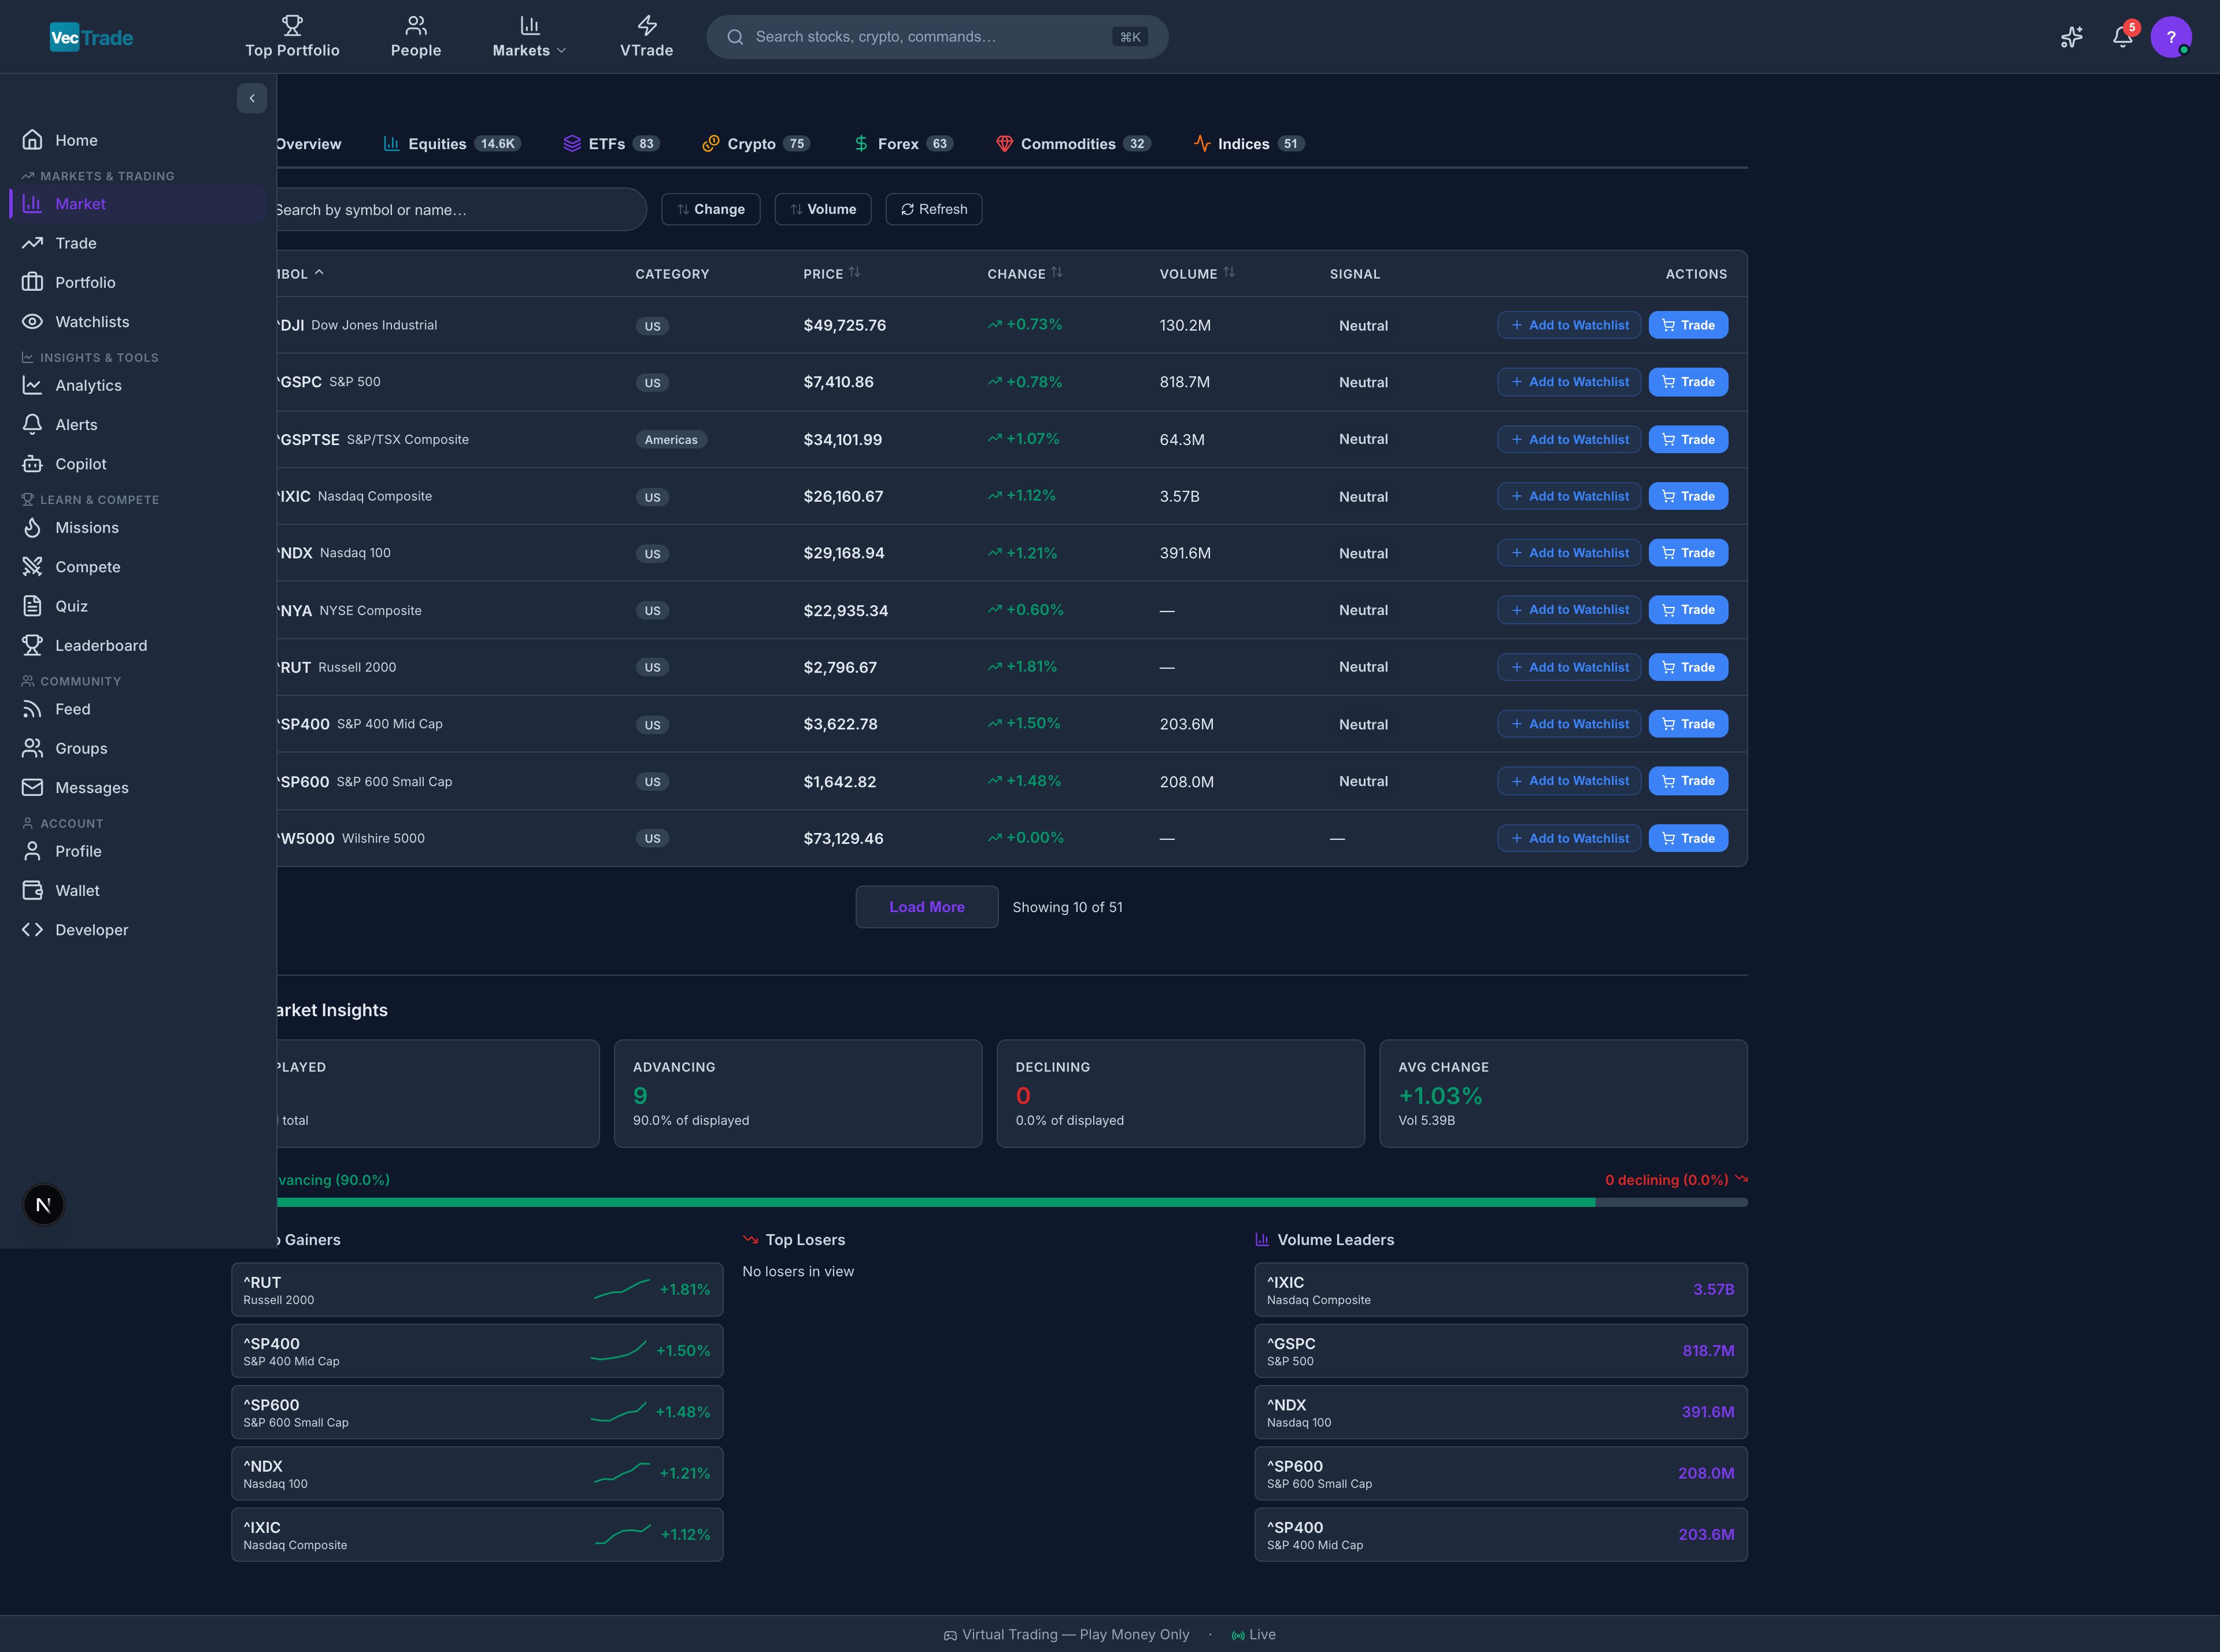Collapse the sidebar with chevron button
The height and width of the screenshot is (1652, 2220).
click(x=252, y=98)
